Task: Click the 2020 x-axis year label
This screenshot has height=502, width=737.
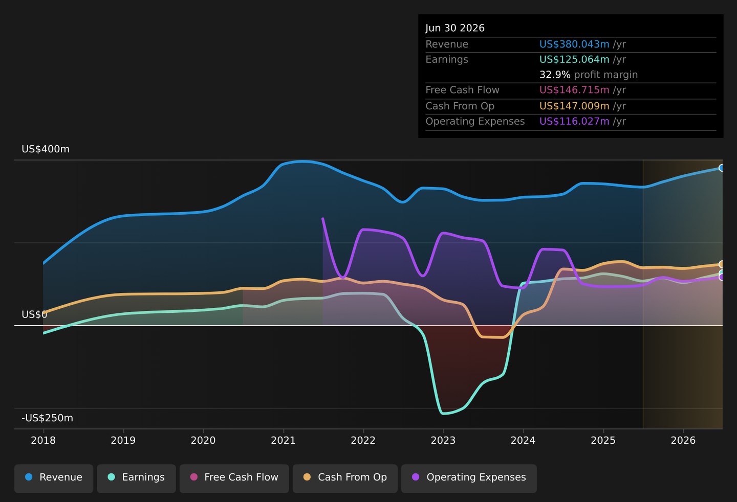Action: point(203,440)
